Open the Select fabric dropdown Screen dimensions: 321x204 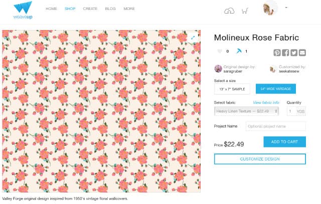point(246,111)
